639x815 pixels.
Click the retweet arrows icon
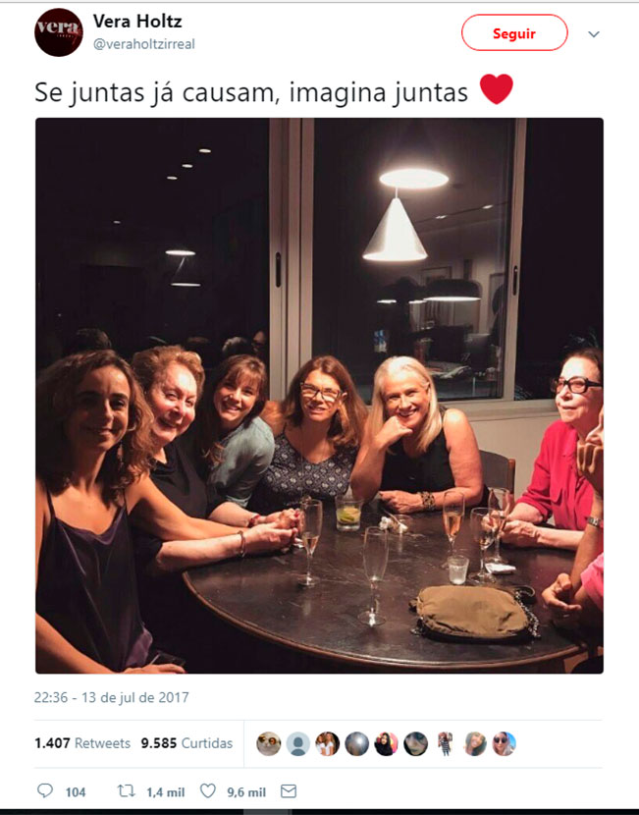point(126,791)
